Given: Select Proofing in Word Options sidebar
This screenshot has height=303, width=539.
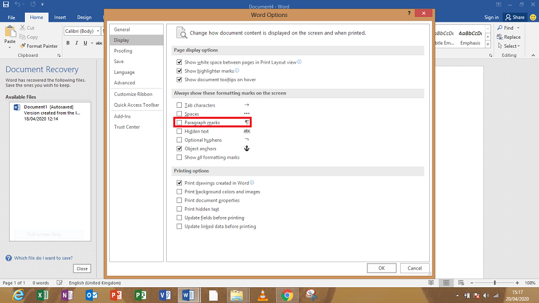Looking at the screenshot, I should (136, 51).
